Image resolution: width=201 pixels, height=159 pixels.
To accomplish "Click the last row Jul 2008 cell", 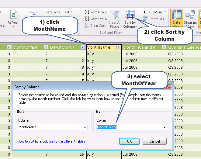I will click(144, 154).
